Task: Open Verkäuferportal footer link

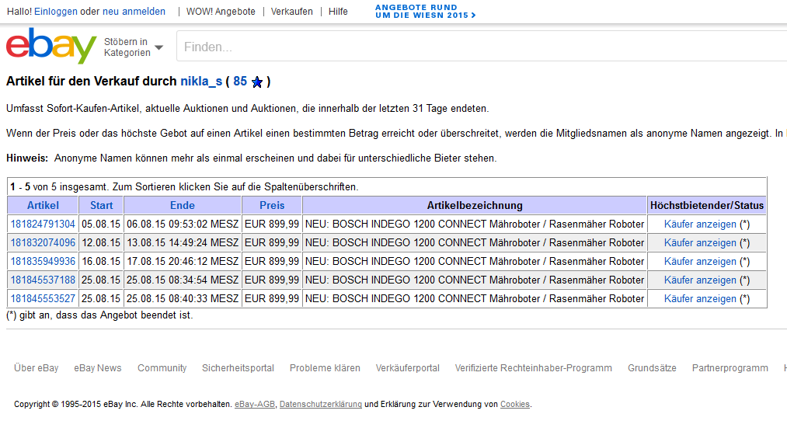Action: coord(408,368)
